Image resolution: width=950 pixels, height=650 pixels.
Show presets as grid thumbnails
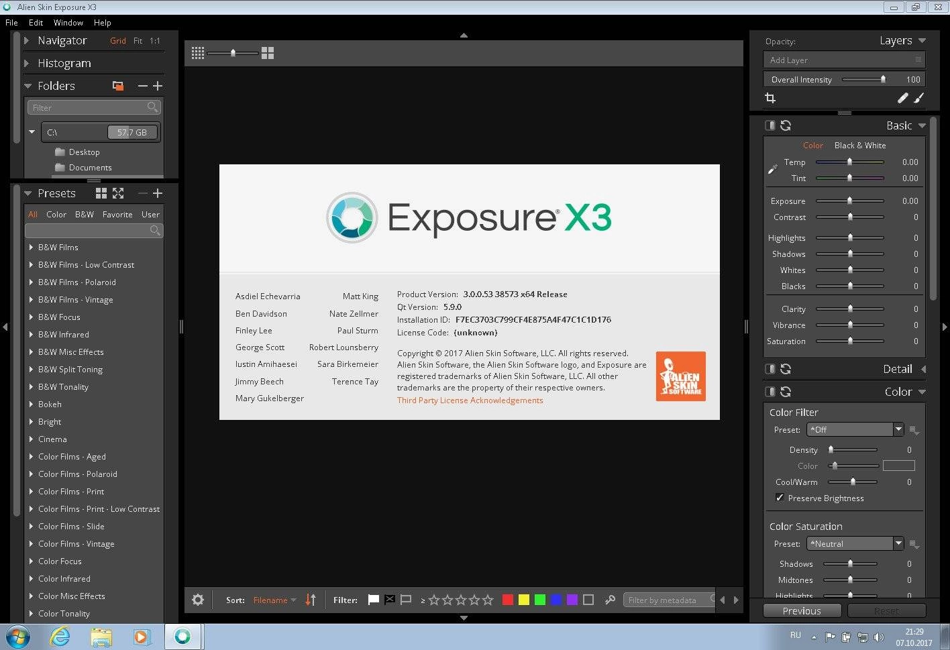101,193
